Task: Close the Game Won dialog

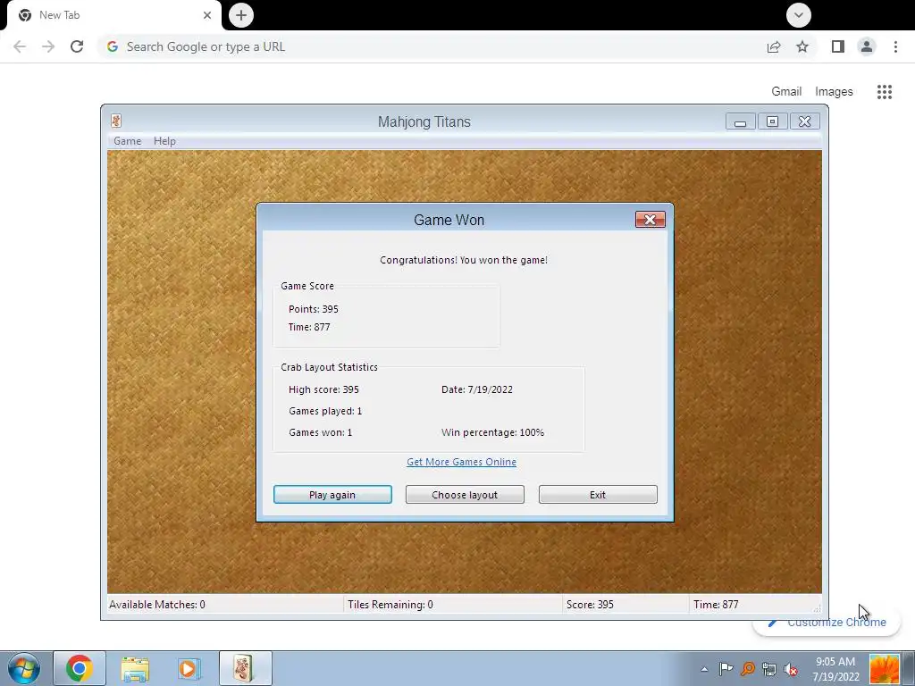Action: coord(651,220)
